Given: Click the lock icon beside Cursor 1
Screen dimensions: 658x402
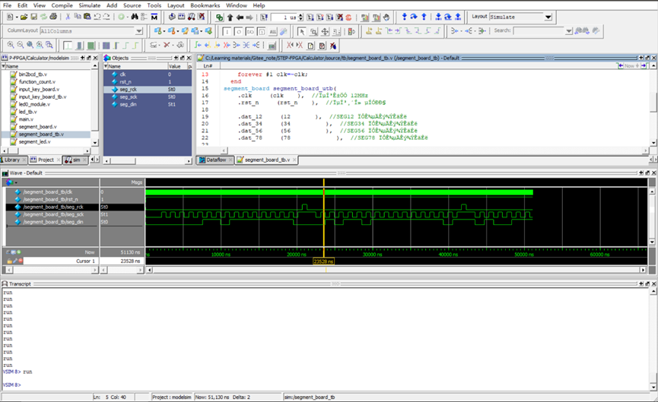Looking at the screenshot, I should (x=9, y=261).
